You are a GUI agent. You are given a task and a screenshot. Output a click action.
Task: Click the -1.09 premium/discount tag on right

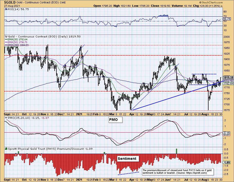227,162
